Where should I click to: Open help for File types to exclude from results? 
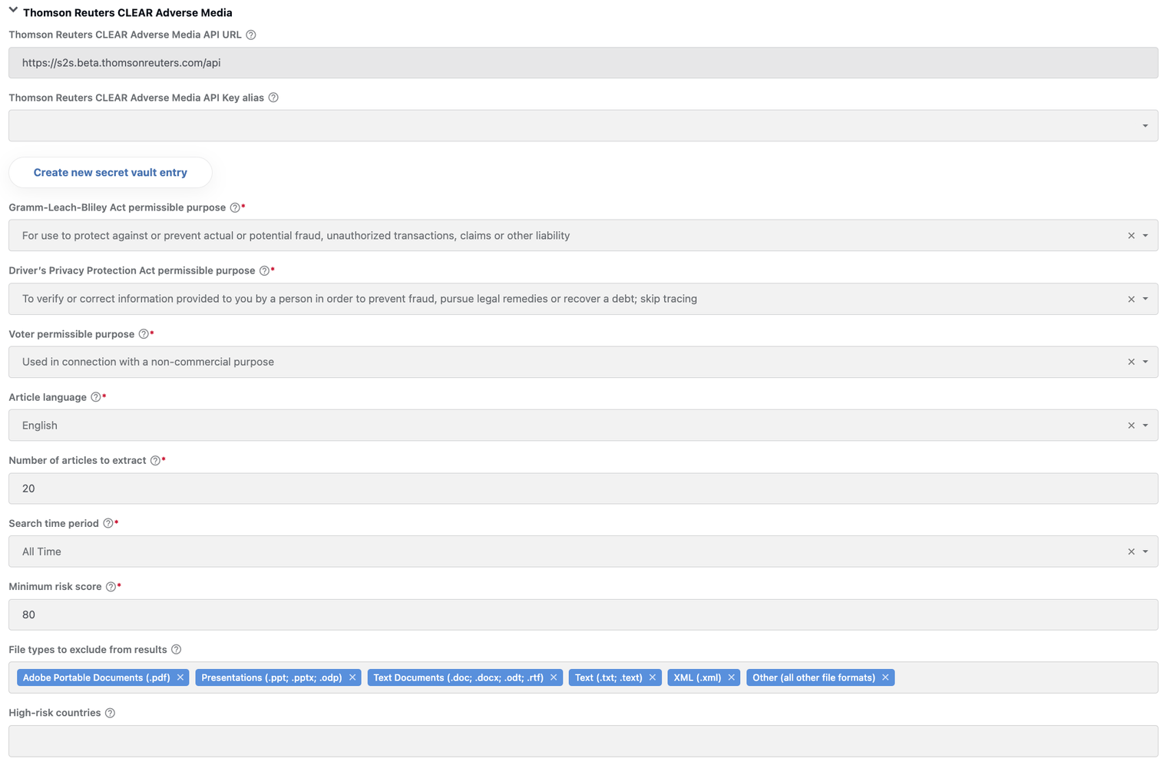(177, 650)
